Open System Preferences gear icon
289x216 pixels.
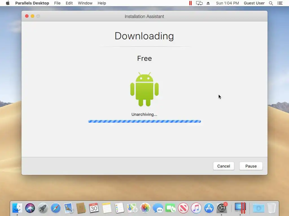[222, 208]
